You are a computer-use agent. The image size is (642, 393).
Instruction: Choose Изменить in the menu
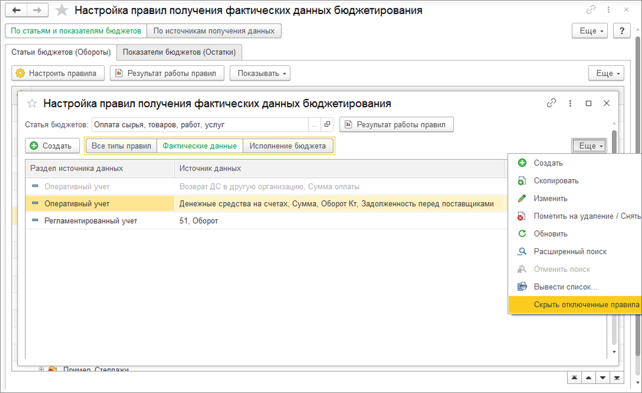575,198
